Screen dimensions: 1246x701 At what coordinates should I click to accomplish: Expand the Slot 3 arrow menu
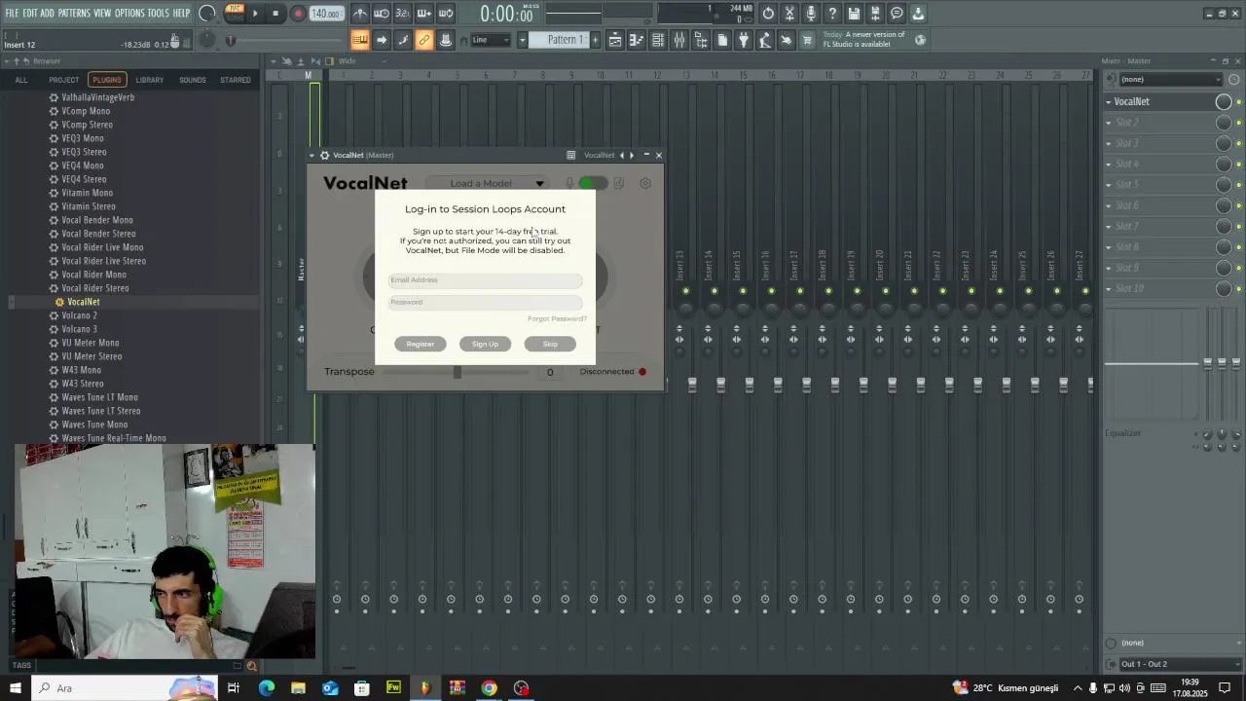[x=1108, y=143]
